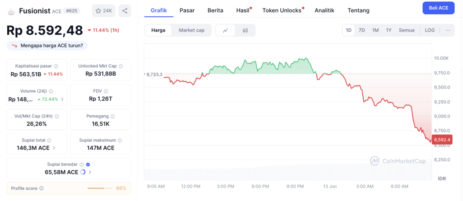Expand Suplai beredar chevron

90,172
